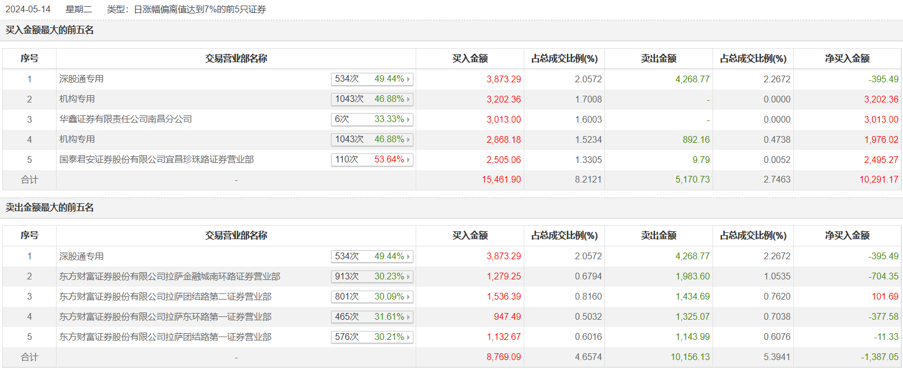Open 华鑫证券有限责任公司南昌分公司 link
Screen dimensions: 903x369
125,119
